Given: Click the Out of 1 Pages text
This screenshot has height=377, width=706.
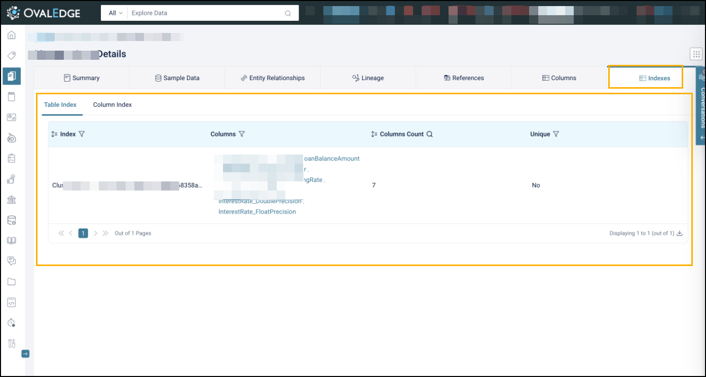Looking at the screenshot, I should pos(133,234).
